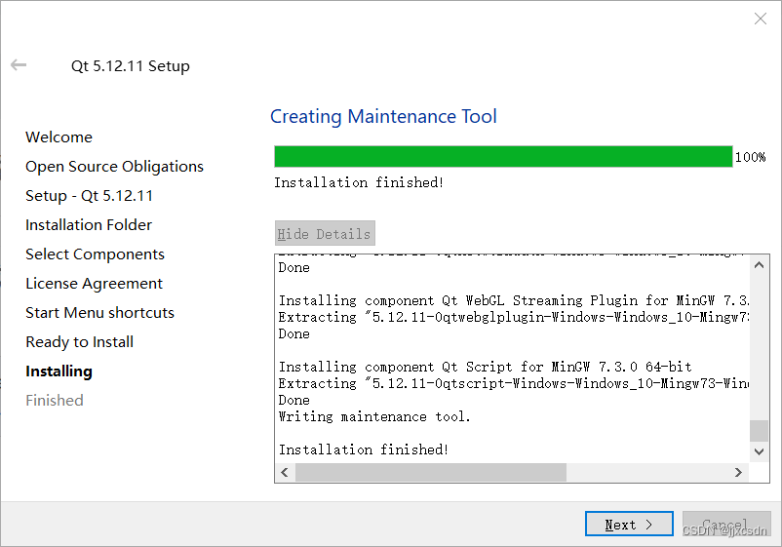Click Hide Details button
The height and width of the screenshot is (547, 782).
point(325,233)
